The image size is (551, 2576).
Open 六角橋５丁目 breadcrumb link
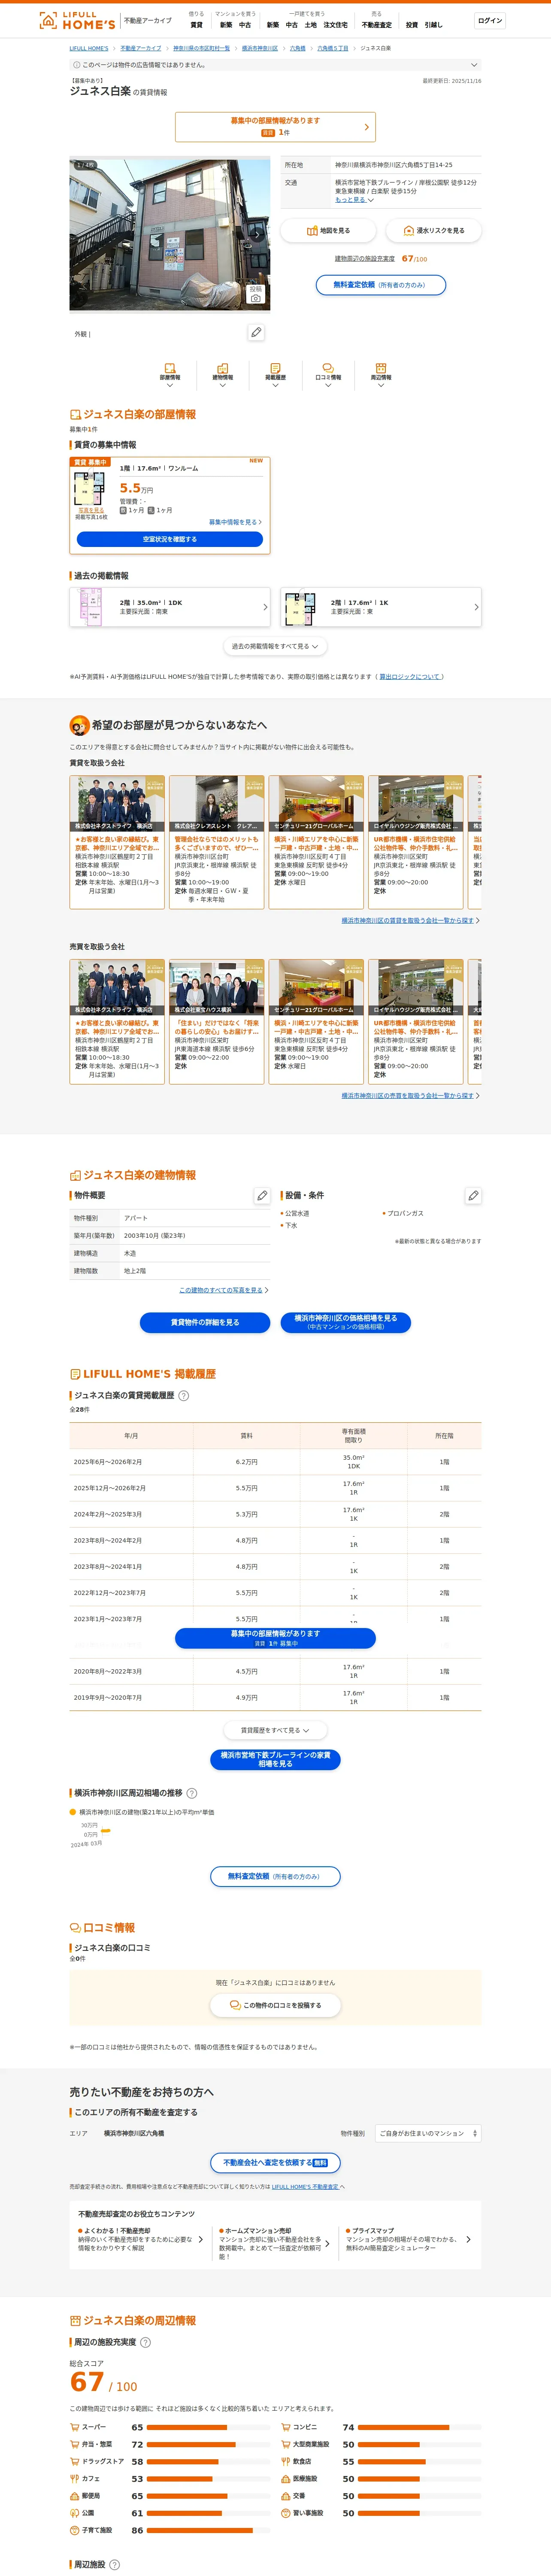pyautogui.click(x=333, y=48)
